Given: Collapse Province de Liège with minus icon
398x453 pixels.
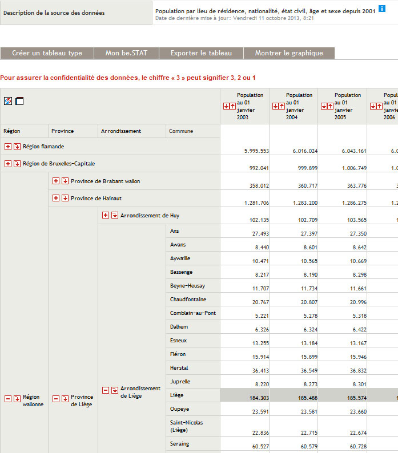Looking at the screenshot, I should coord(56,399).
